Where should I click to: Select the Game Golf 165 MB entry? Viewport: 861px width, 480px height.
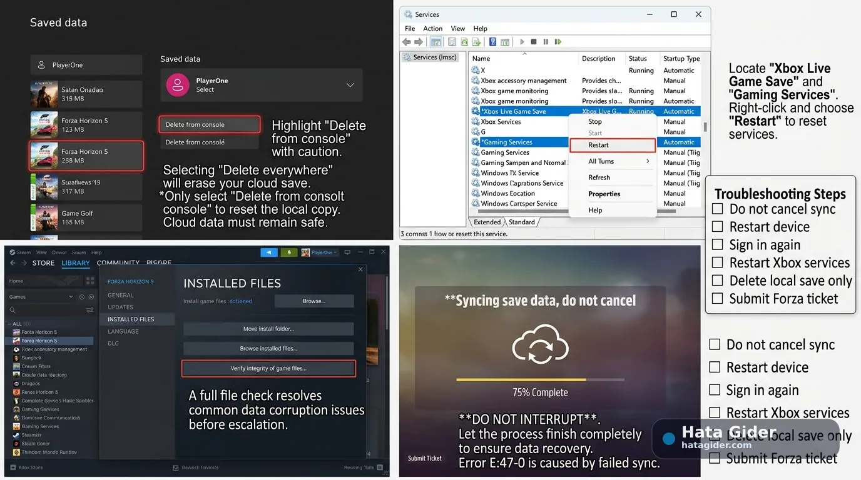pos(86,217)
